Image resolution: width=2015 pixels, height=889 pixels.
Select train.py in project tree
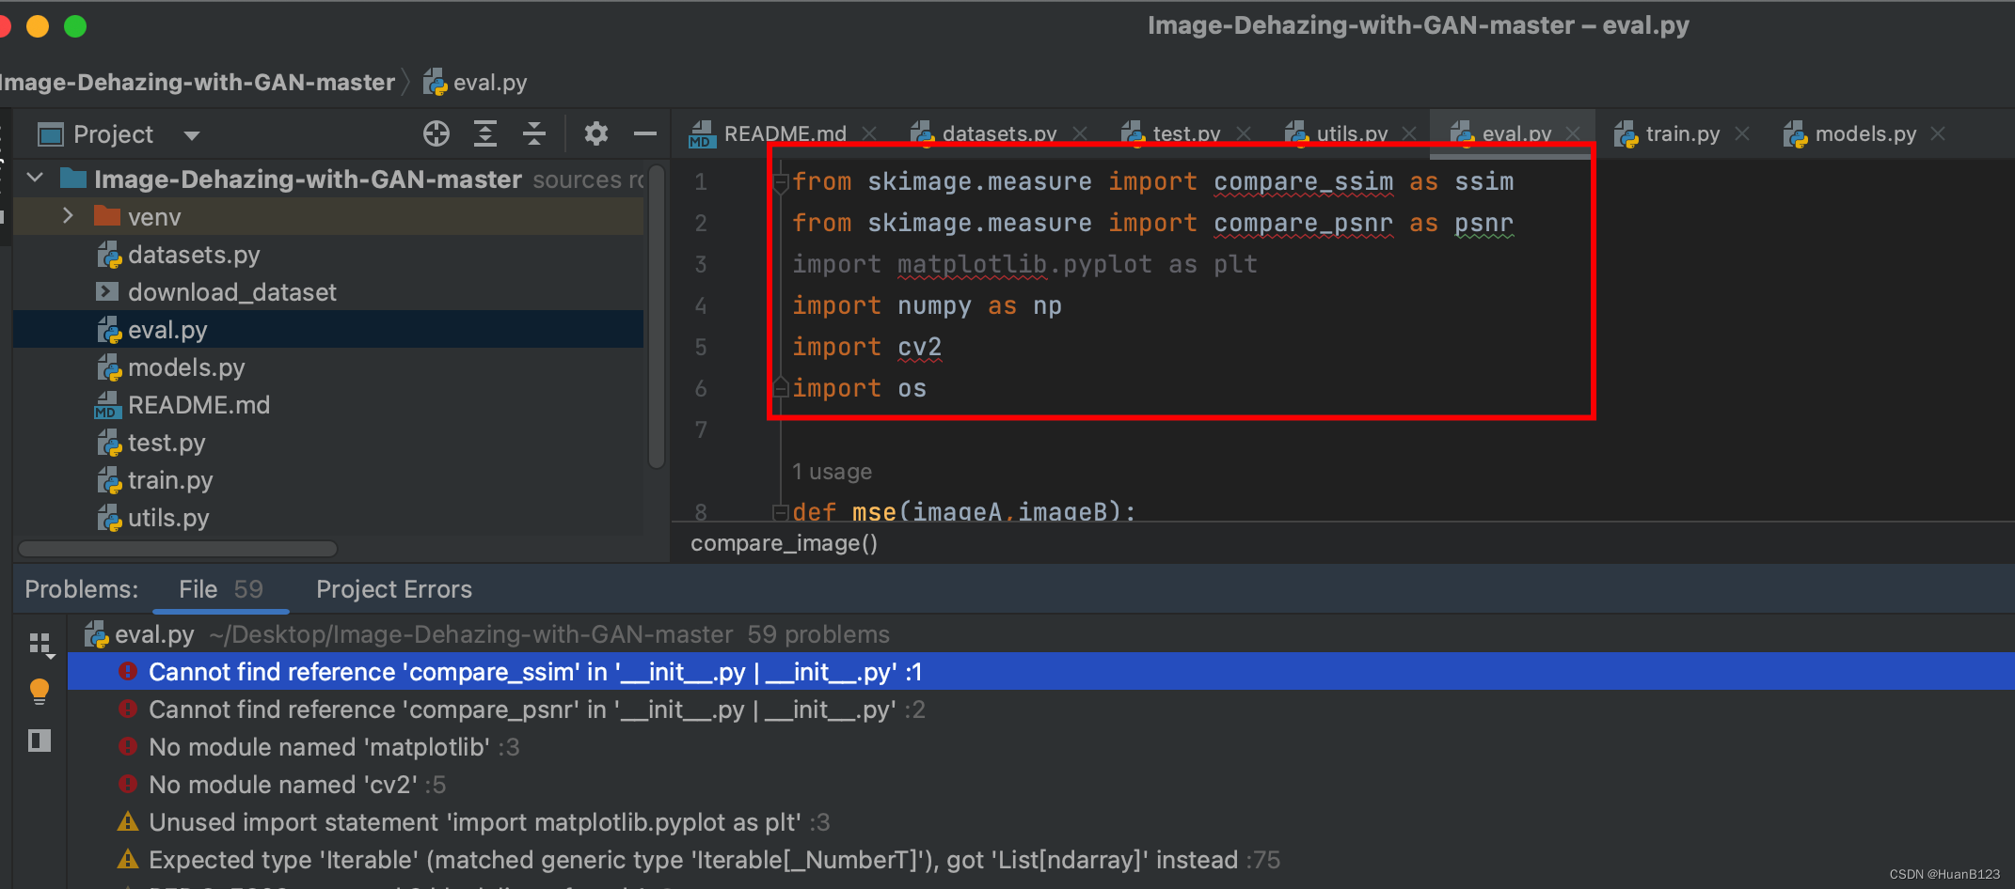click(155, 480)
